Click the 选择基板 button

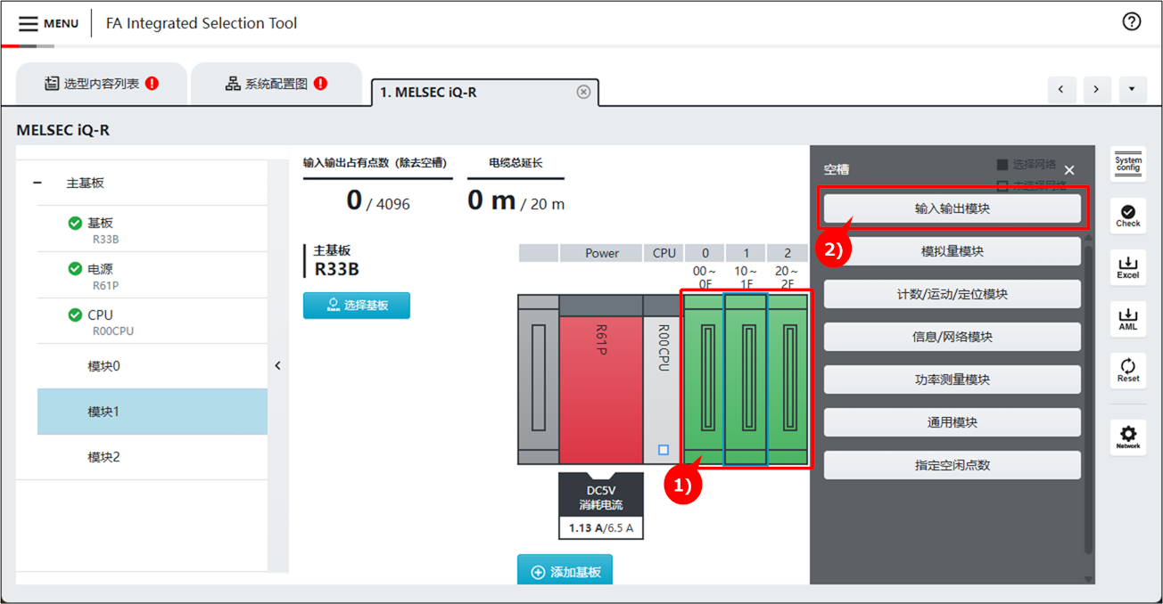click(x=357, y=305)
